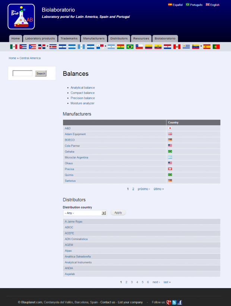Image resolution: width=231 pixels, height=306 pixels.
Task: Open the Facebook follow icon
Action: (x=180, y=302)
